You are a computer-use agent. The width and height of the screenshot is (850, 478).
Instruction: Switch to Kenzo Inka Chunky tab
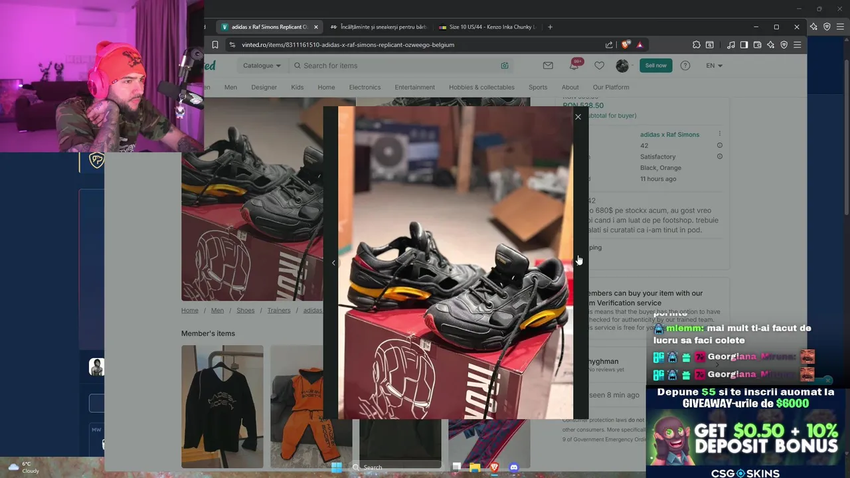tap(487, 27)
